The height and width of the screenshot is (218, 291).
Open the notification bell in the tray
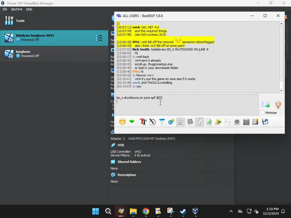coord(283,211)
